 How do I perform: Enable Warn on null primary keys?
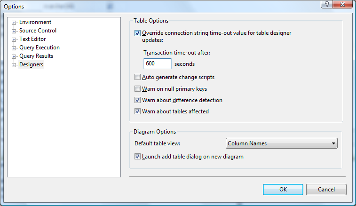click(x=138, y=89)
